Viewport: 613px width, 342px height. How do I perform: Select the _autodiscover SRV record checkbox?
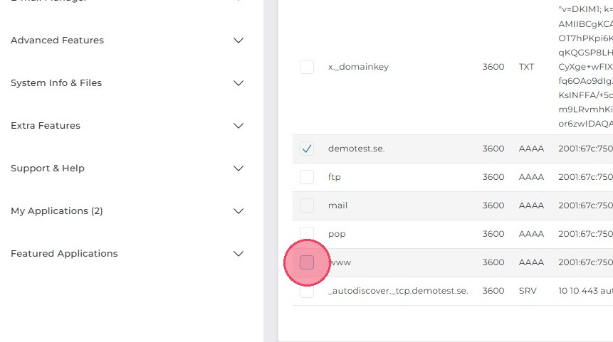307,292
